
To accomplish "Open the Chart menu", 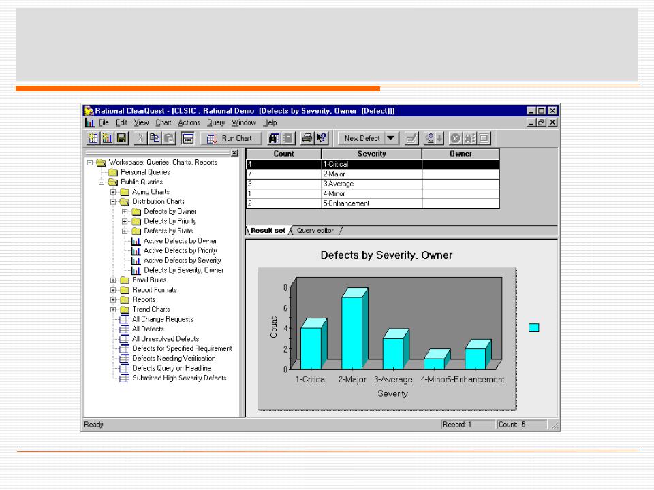I will [x=163, y=122].
